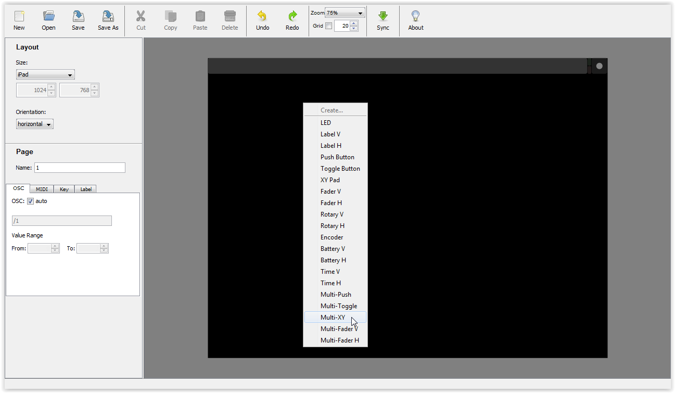Select XY Pad menu entry
Image resolution: width=675 pixels, height=393 pixels.
click(x=335, y=180)
